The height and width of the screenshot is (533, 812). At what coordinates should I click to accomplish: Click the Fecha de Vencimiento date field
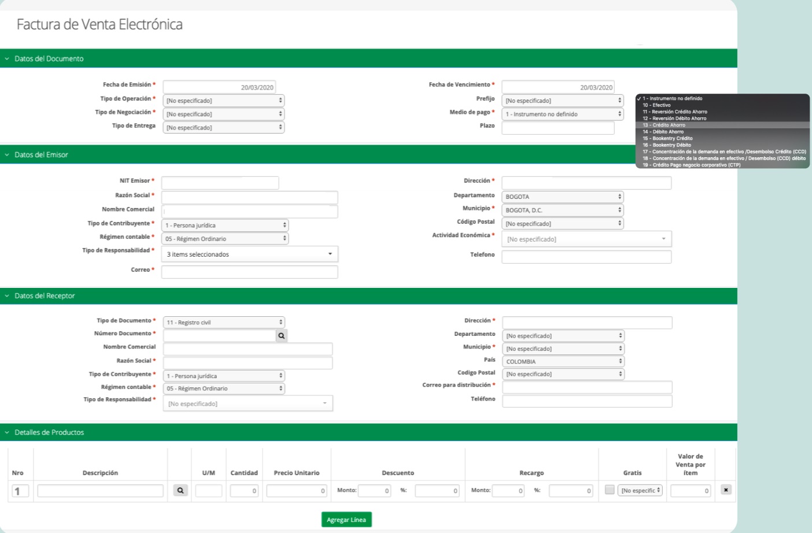point(558,87)
